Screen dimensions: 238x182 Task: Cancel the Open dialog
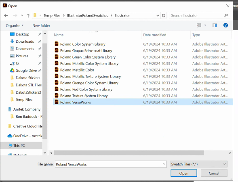coord(214,173)
